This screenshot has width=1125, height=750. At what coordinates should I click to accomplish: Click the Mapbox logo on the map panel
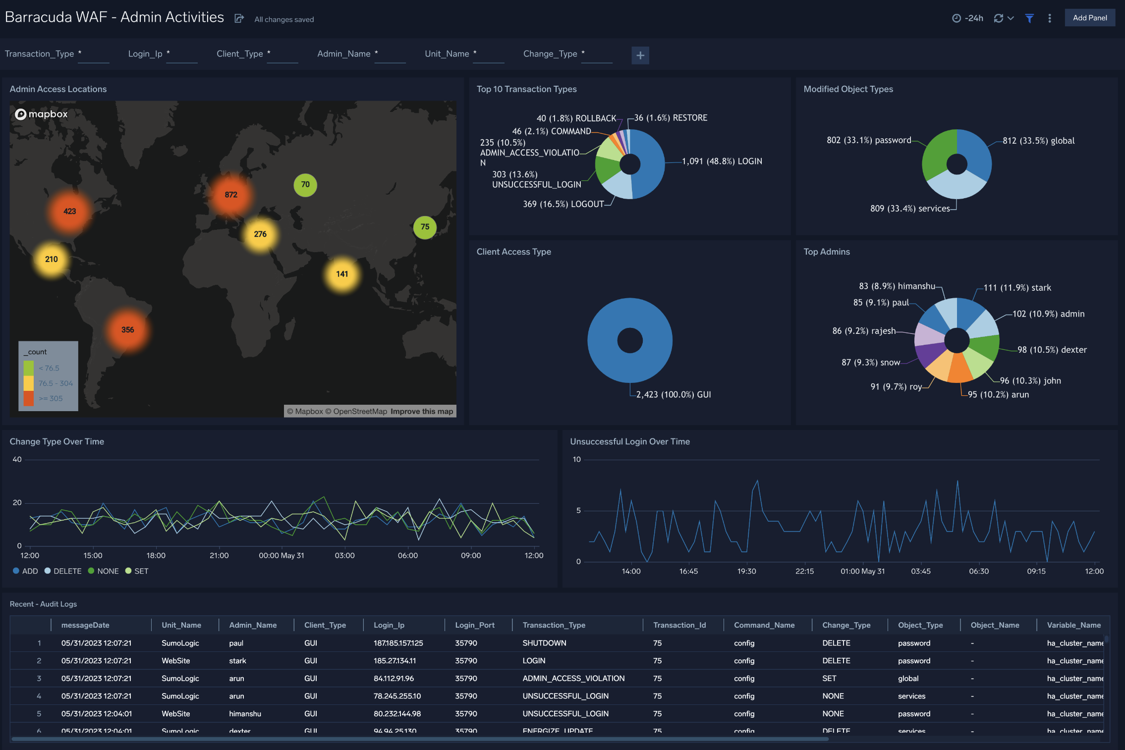pyautogui.click(x=42, y=114)
